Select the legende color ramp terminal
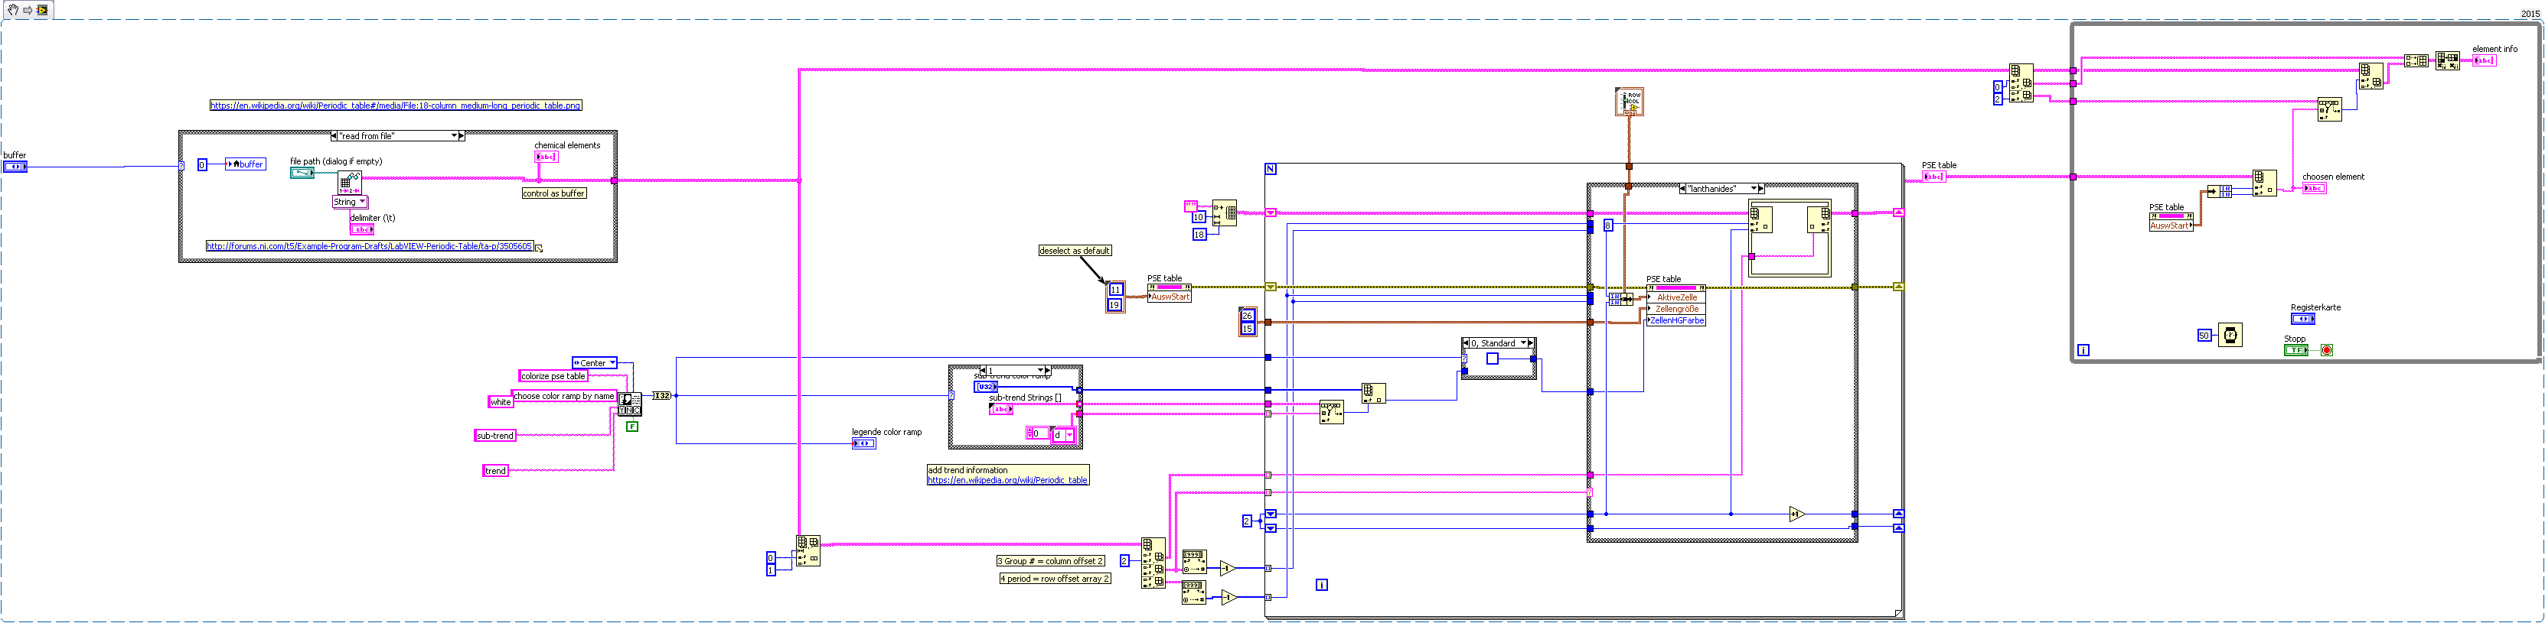 (863, 443)
